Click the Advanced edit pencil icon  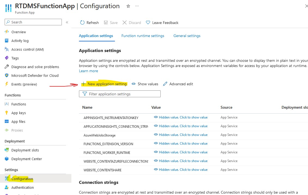[x=165, y=84]
